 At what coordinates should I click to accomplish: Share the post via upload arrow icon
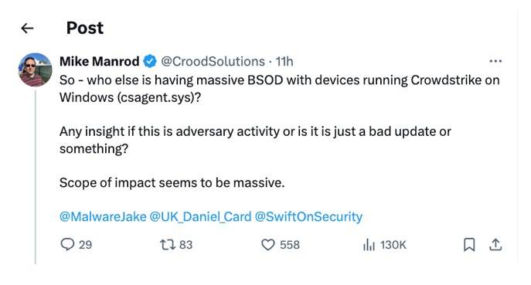tap(495, 244)
